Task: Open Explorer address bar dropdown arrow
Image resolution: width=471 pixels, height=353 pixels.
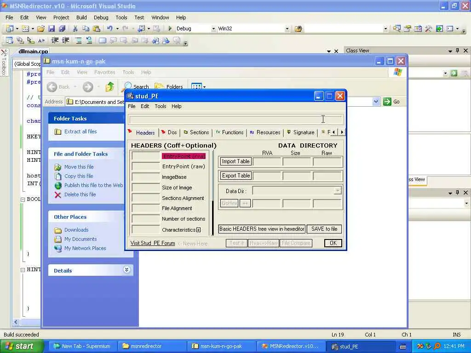Action: click(x=376, y=102)
